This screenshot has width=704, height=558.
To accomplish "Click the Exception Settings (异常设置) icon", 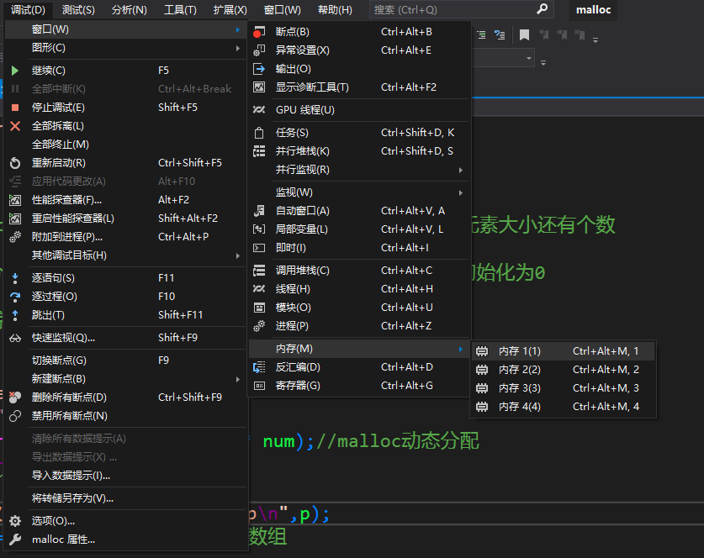I will (259, 50).
